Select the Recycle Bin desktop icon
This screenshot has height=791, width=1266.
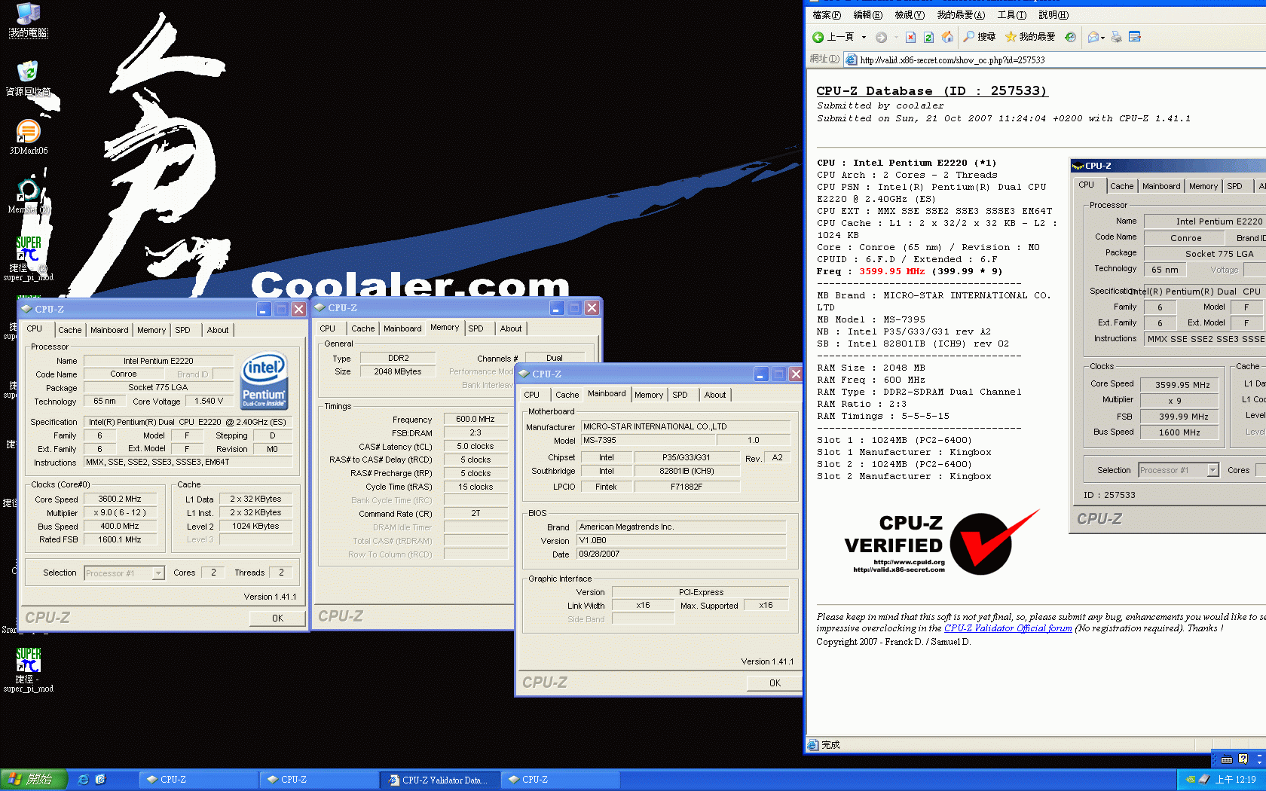coord(29,78)
